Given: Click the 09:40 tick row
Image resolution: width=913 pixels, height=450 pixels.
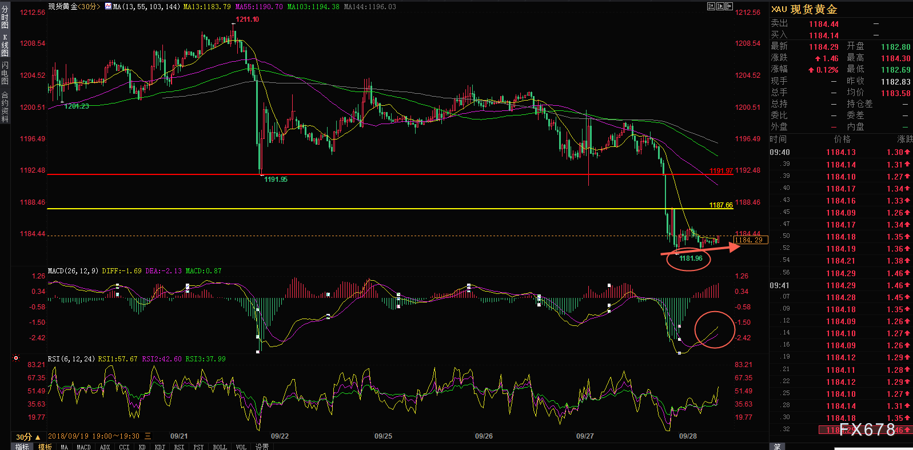Looking at the screenshot, I should pos(841,152).
